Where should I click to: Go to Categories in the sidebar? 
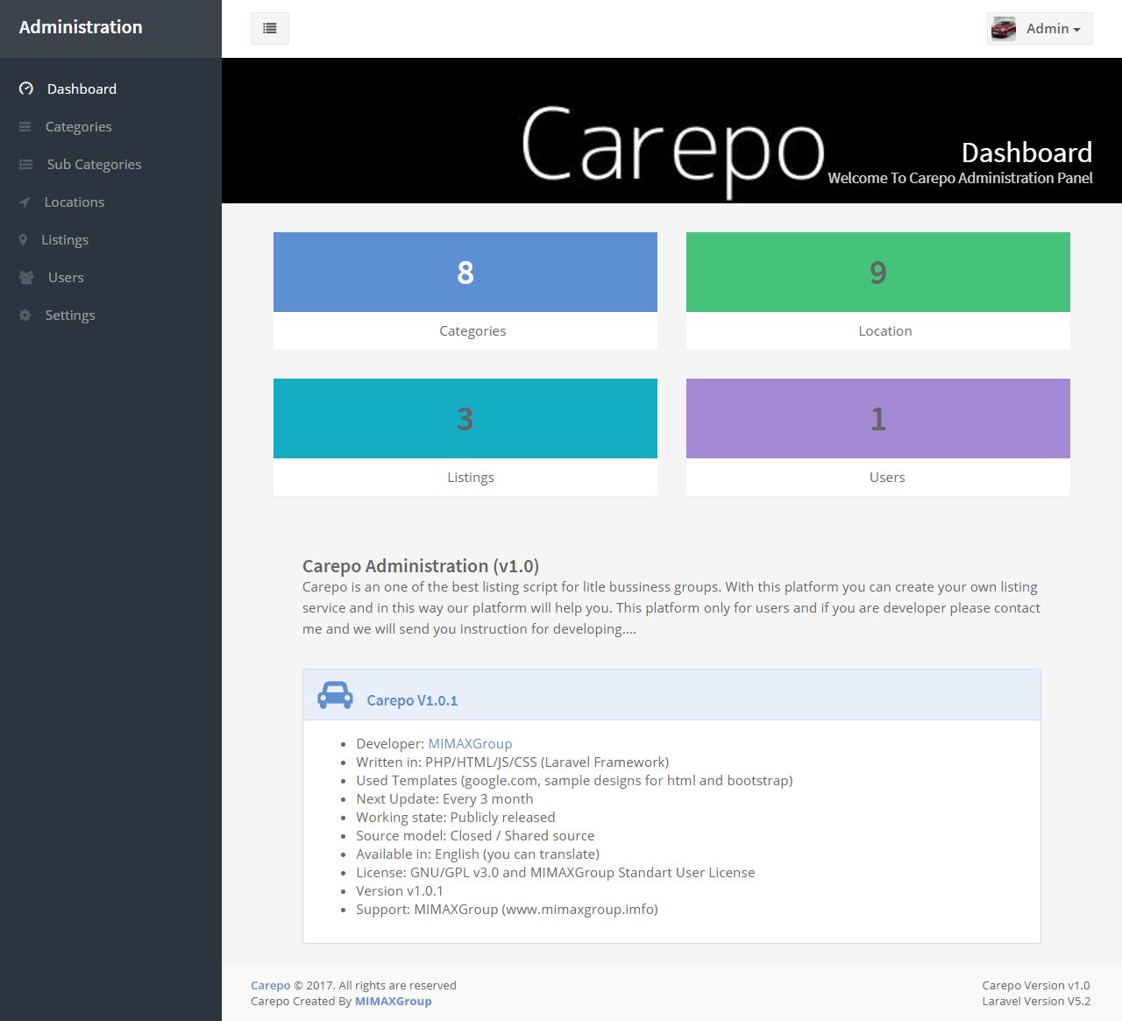click(x=110, y=126)
